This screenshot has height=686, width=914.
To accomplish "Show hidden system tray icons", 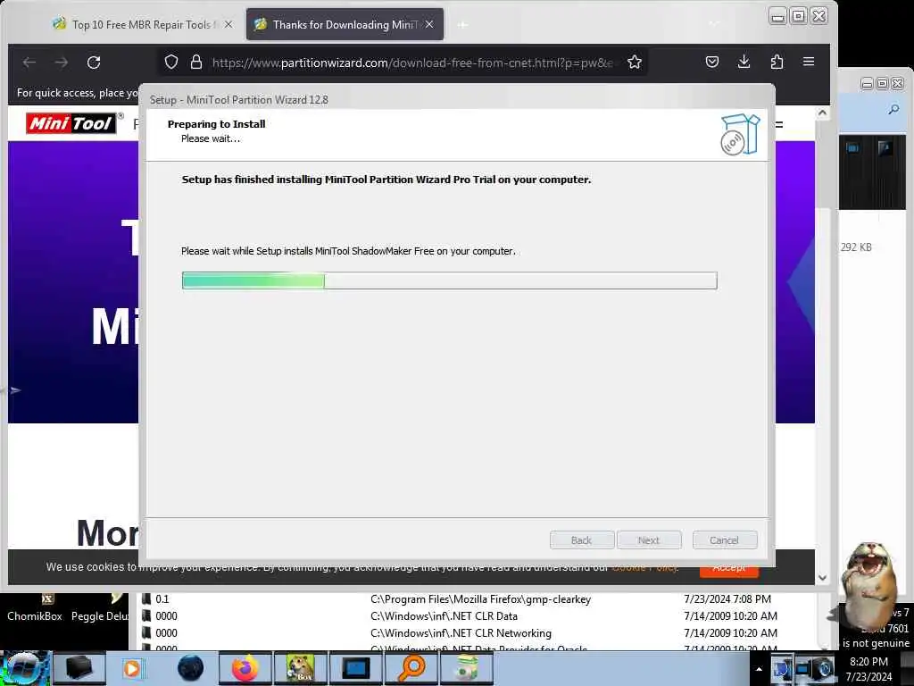I will coord(759,669).
